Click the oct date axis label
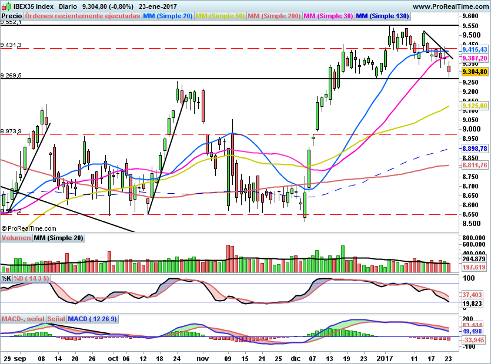 coord(113,359)
